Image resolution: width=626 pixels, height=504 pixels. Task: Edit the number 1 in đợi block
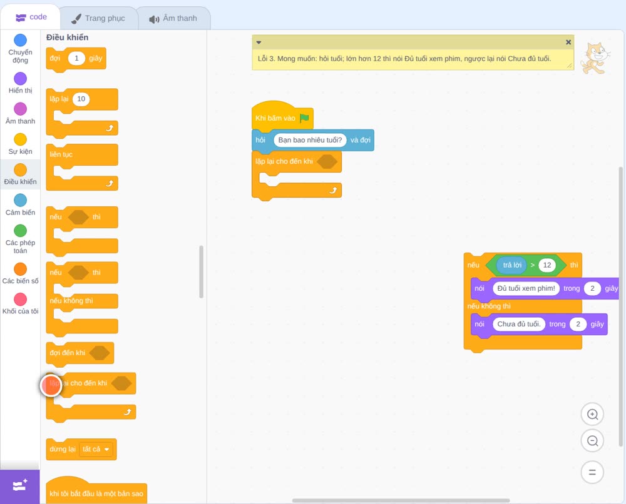point(76,58)
